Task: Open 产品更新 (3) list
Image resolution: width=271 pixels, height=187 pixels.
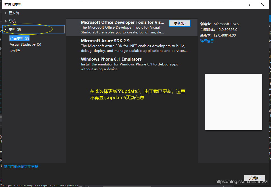Action: (x=19, y=38)
